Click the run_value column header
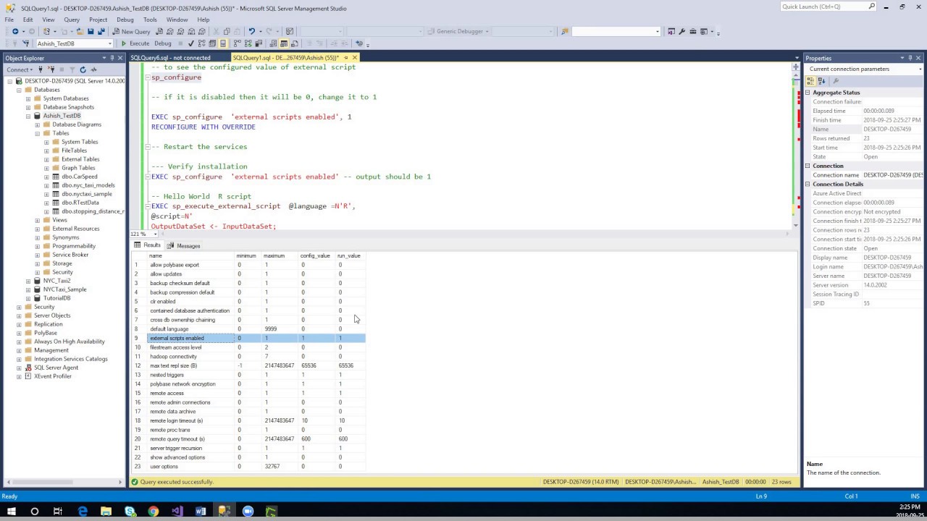The image size is (927, 521). coord(349,255)
